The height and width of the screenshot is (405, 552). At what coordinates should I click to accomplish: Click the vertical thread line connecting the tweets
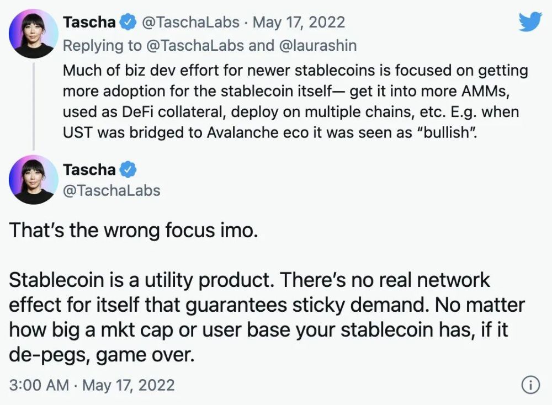point(34,106)
